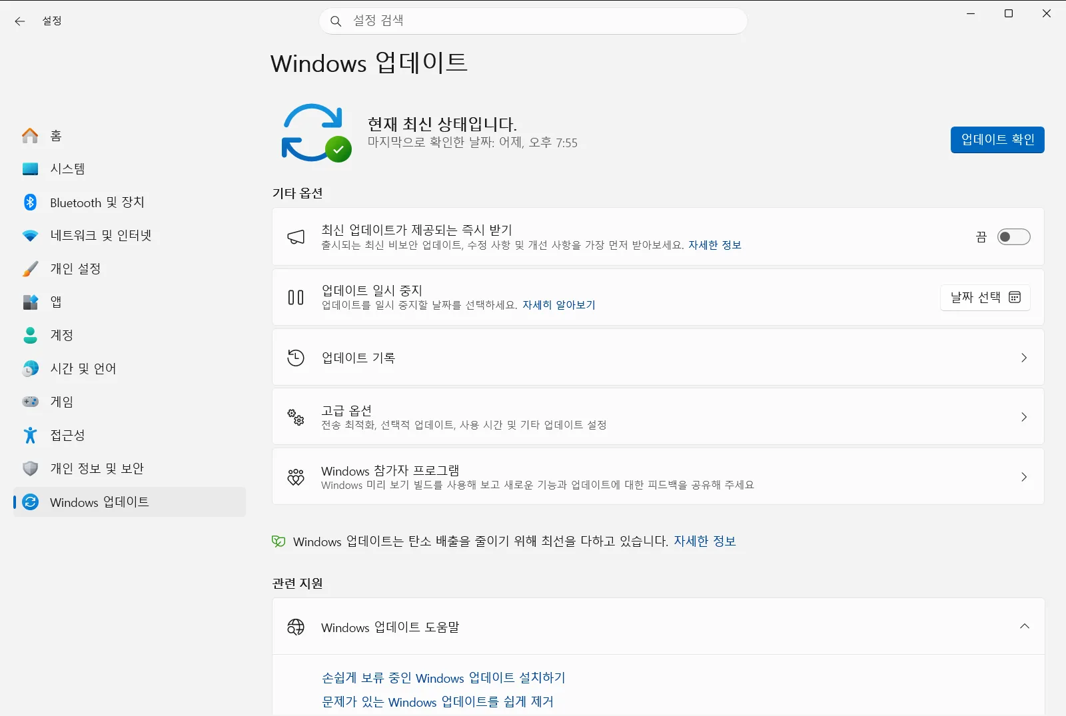Click the Privacy shield icon

click(x=30, y=468)
